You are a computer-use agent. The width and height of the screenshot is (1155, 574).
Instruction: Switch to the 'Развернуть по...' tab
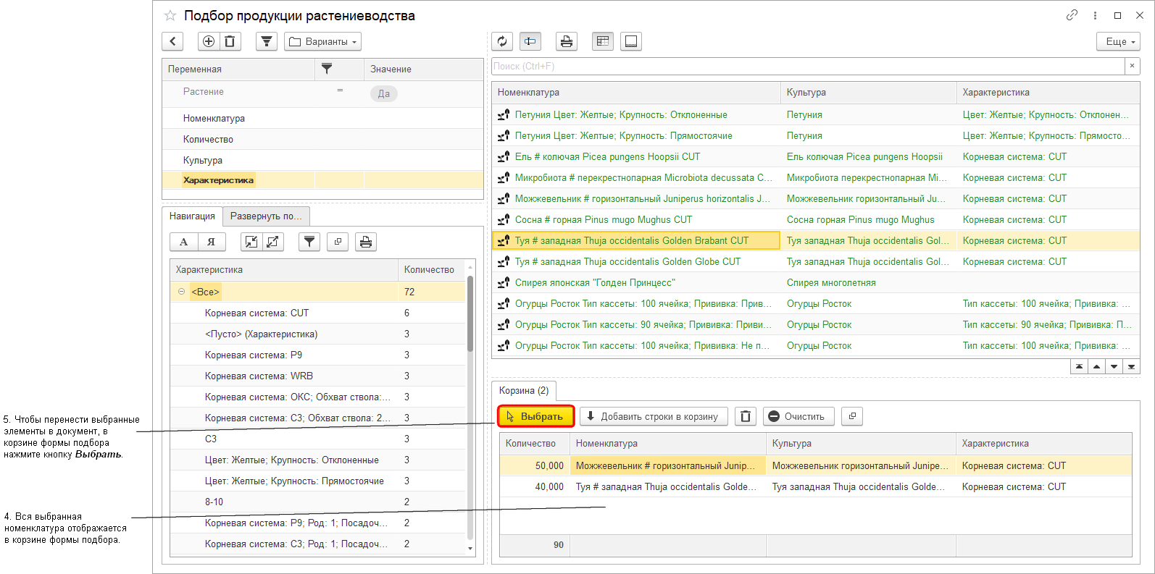266,216
